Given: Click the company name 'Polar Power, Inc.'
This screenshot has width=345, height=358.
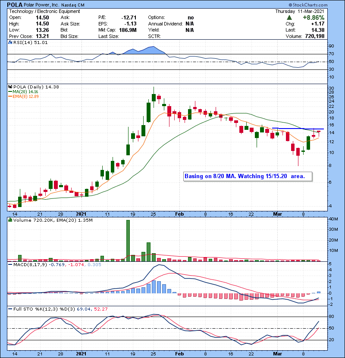Looking at the screenshot, I should [x=41, y=5].
